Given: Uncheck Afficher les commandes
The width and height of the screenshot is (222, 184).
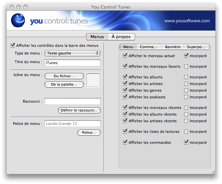Looking at the screenshot, I should coord(125,142).
